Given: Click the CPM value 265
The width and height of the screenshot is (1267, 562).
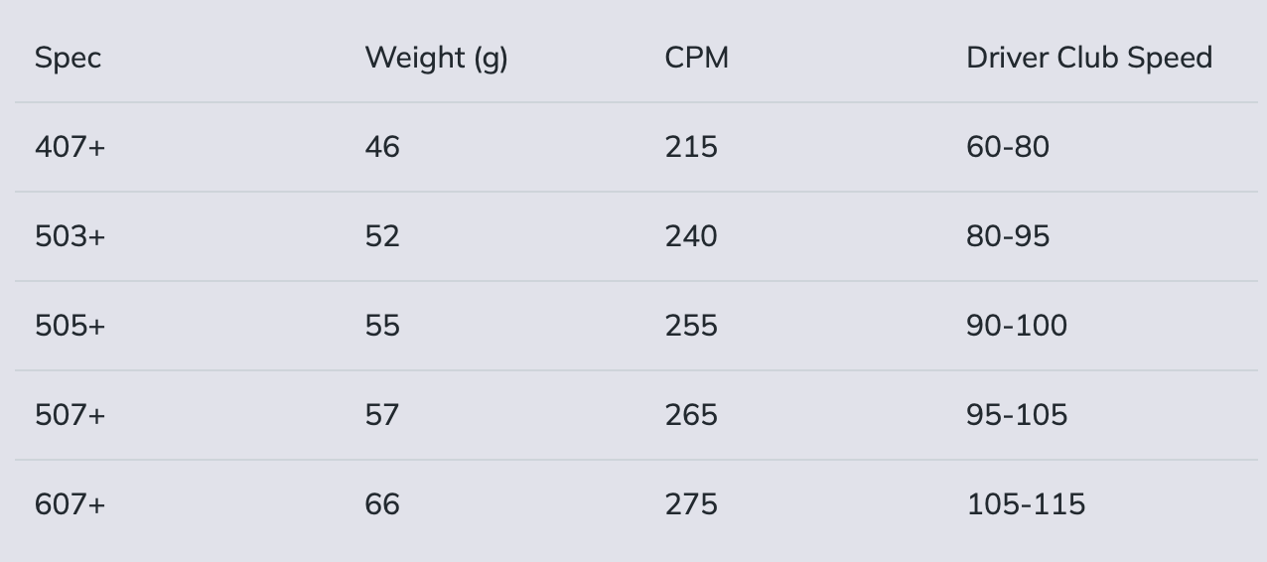Looking at the screenshot, I should tap(691, 415).
